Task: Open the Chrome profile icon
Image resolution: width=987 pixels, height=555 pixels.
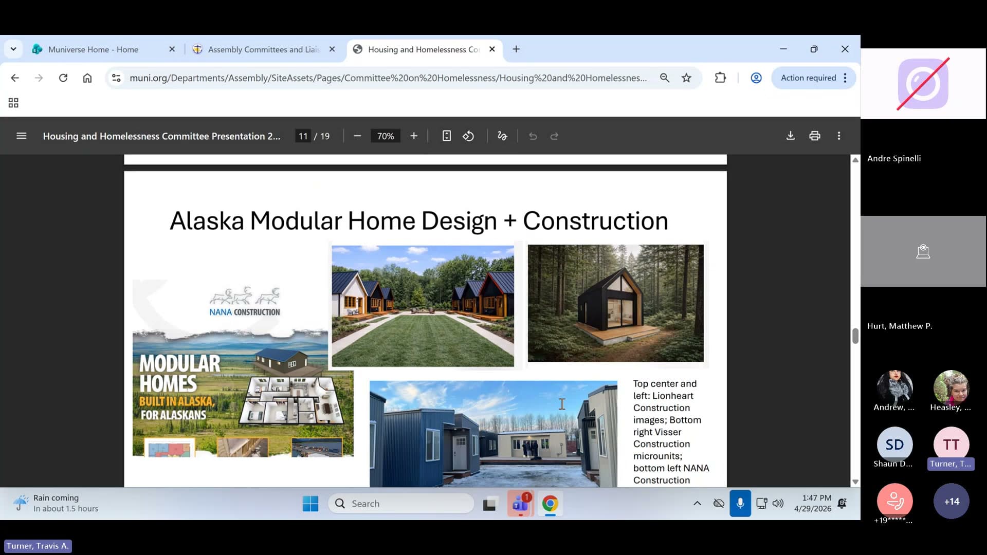Action: (756, 78)
